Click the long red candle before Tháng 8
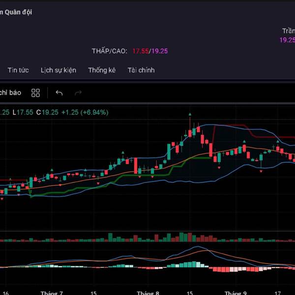Viewport: 295px width, 295px height. click(136, 166)
